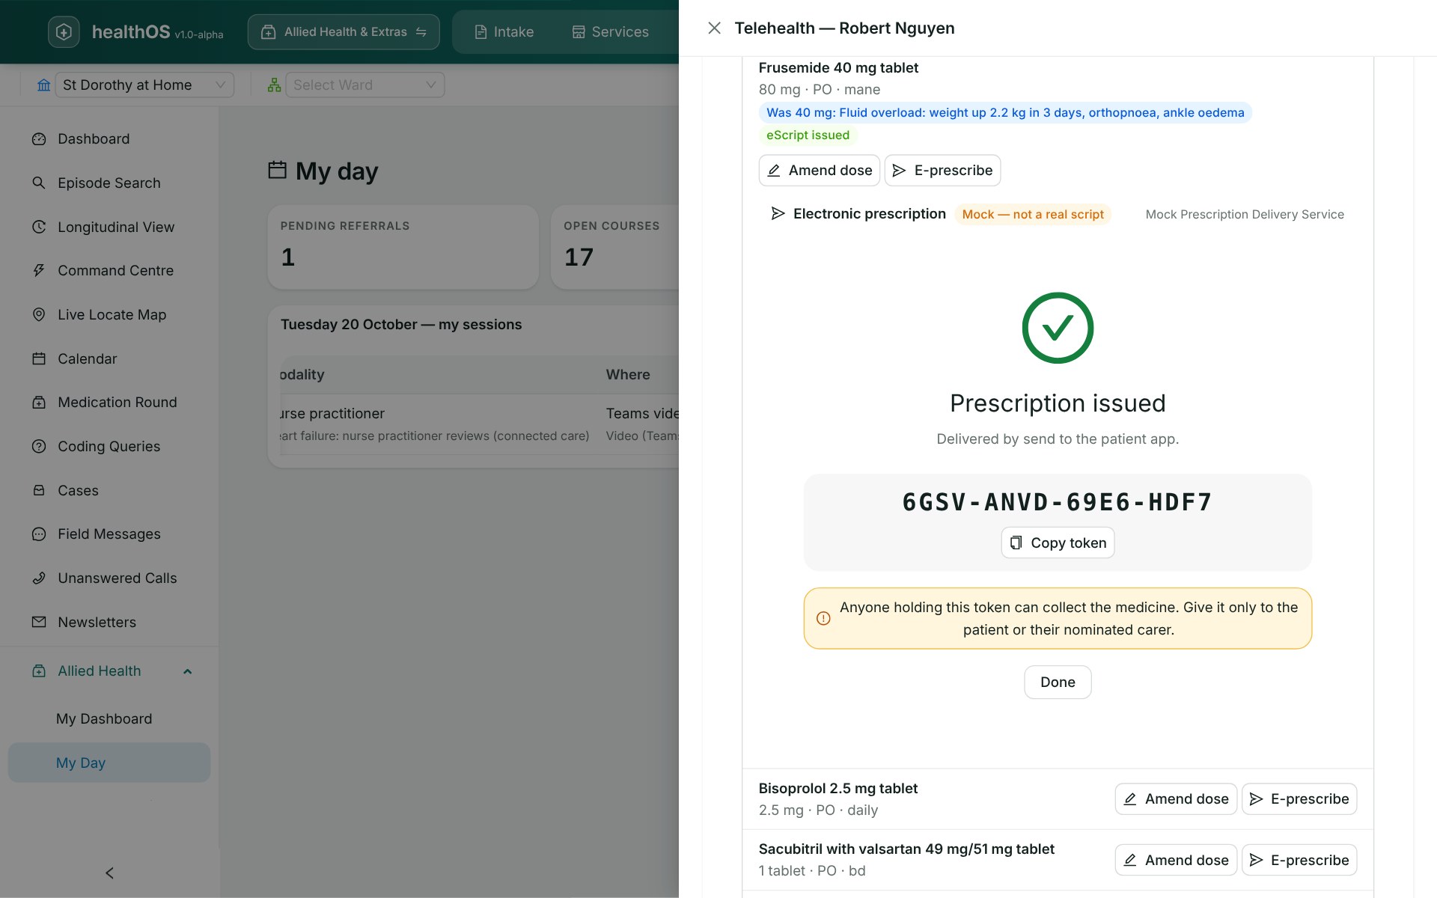Click the ward hierarchy icon beside Select Ward
Image resolution: width=1437 pixels, height=898 pixels.
tap(274, 85)
